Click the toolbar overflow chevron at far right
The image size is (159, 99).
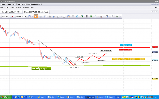point(120,16)
